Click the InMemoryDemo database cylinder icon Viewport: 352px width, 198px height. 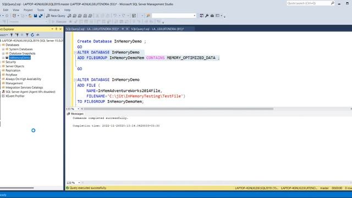point(7,58)
